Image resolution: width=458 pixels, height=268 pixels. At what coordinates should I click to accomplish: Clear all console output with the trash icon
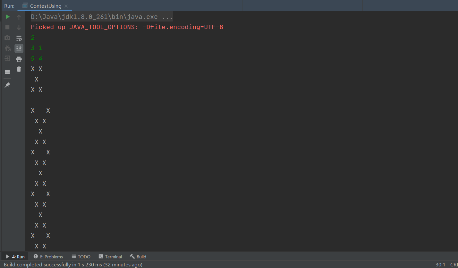(19, 69)
